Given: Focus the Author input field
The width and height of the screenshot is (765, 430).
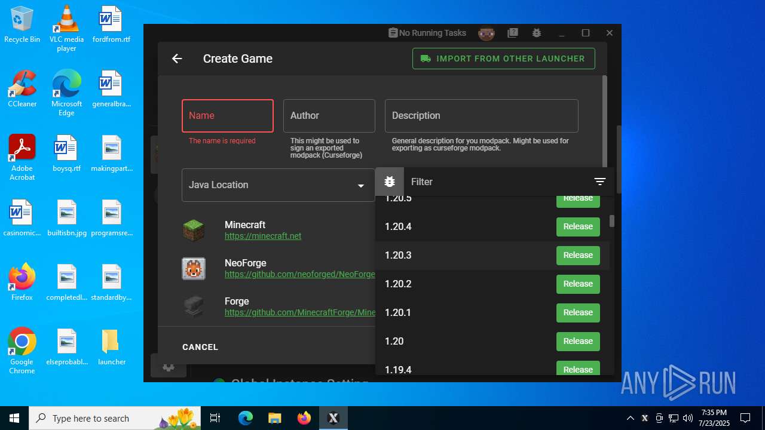Looking at the screenshot, I should pos(329,116).
